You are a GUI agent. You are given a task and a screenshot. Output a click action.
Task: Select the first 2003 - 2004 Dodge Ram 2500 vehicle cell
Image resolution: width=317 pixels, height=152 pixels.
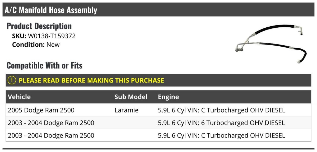coord(51,123)
